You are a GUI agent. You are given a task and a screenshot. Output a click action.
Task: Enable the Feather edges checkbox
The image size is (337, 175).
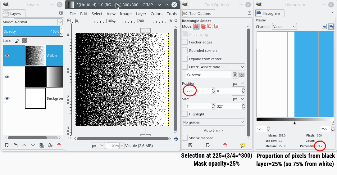pos(185,42)
